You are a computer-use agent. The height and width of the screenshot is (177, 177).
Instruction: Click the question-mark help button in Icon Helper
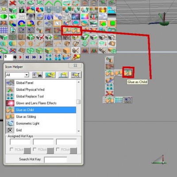pos(50,75)
